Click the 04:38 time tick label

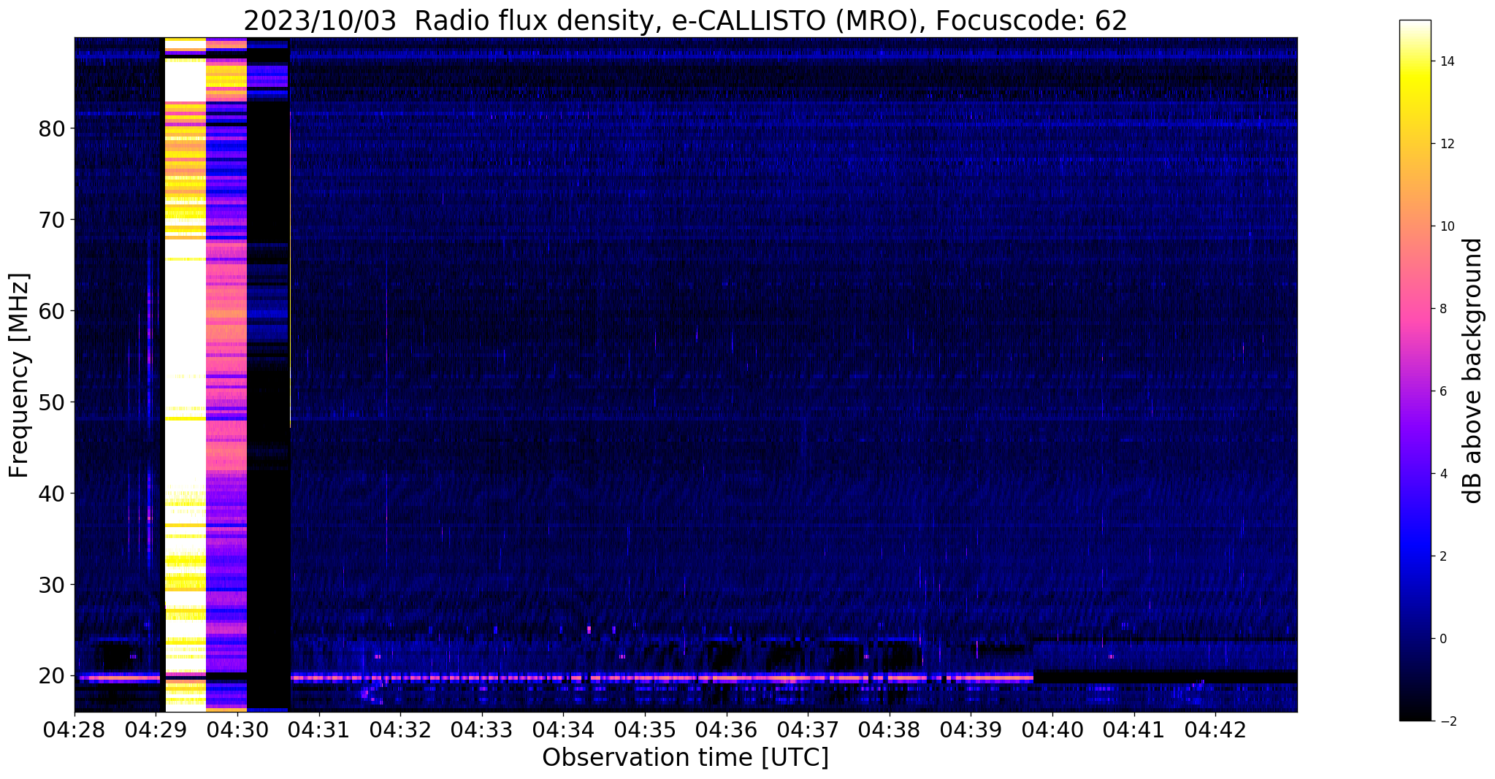pyautogui.click(x=890, y=730)
